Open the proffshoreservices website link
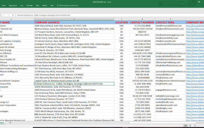Viewport: 204px width, 128px height. pyautogui.click(x=195, y=29)
